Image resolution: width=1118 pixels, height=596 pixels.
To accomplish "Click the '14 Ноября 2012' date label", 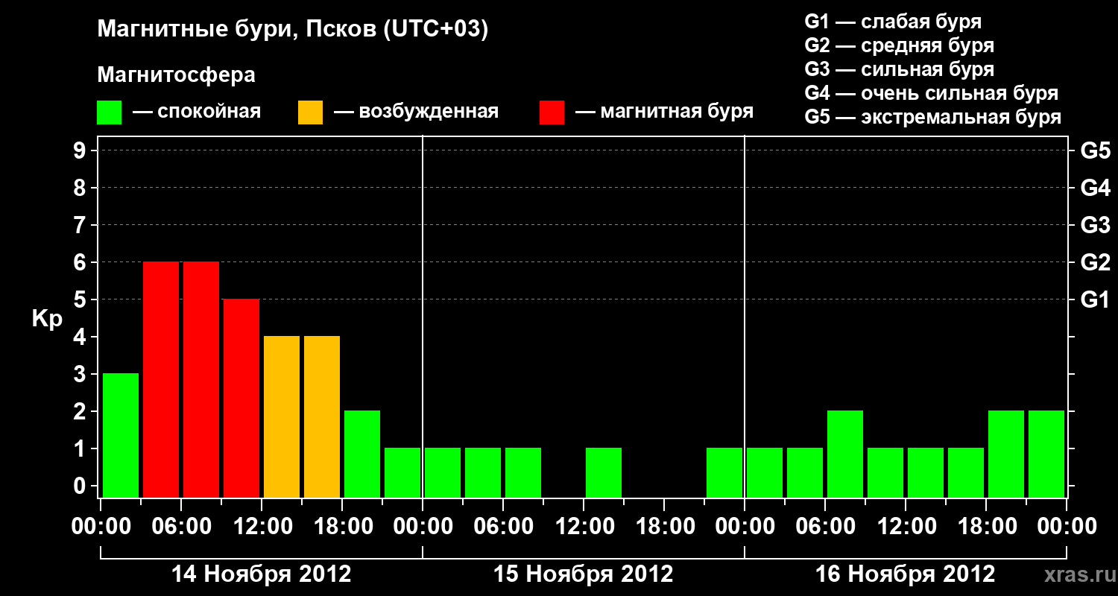I will pos(261,574).
